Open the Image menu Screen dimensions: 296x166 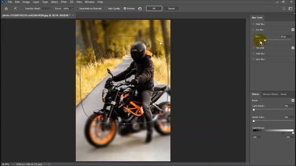[x=26, y=2]
